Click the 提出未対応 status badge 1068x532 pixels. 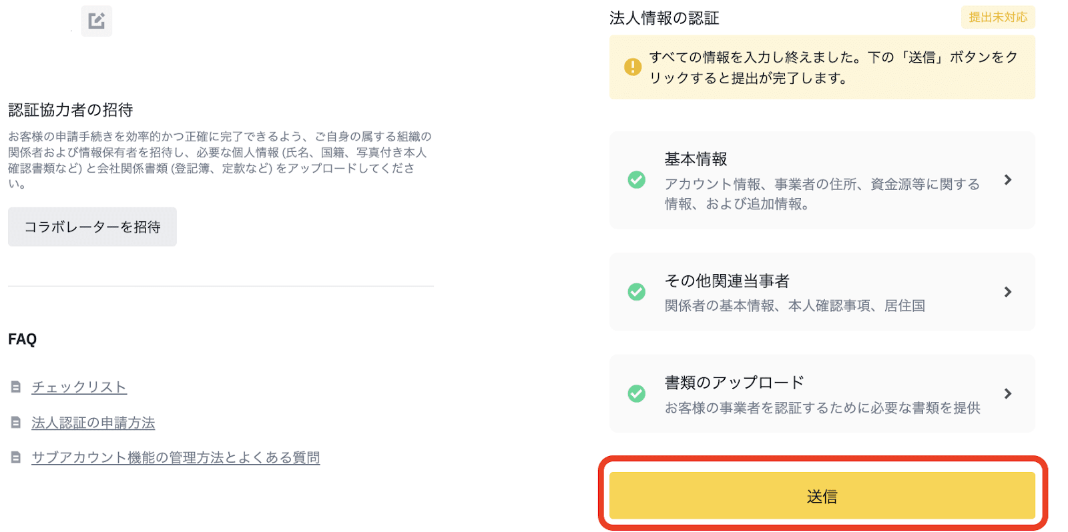point(998,17)
